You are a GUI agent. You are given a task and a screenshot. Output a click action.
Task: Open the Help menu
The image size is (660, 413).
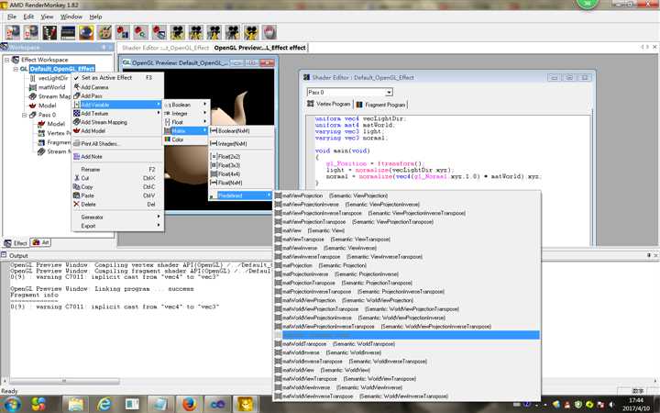coord(95,17)
